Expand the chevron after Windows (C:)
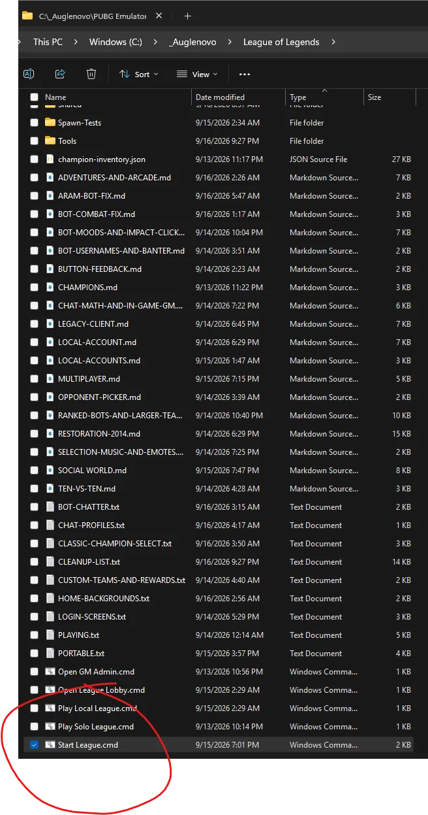This screenshot has width=428, height=815. [x=155, y=42]
